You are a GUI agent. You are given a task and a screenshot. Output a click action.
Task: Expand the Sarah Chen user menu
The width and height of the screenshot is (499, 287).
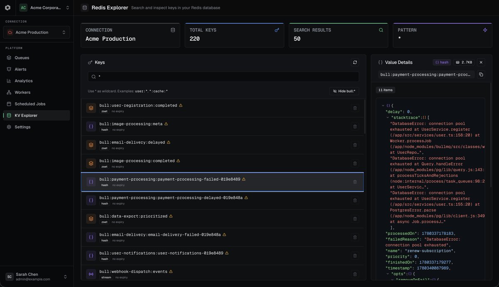(37, 277)
